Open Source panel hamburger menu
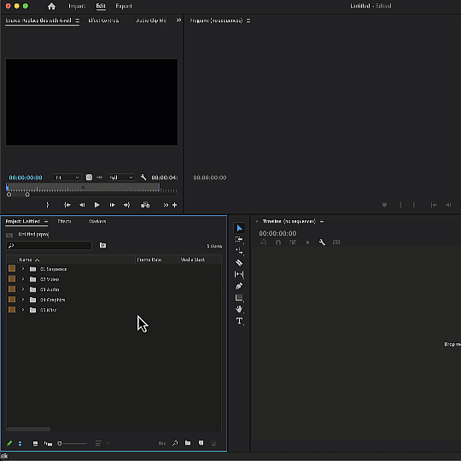Viewport: 461px width, 461px height. [x=78, y=20]
